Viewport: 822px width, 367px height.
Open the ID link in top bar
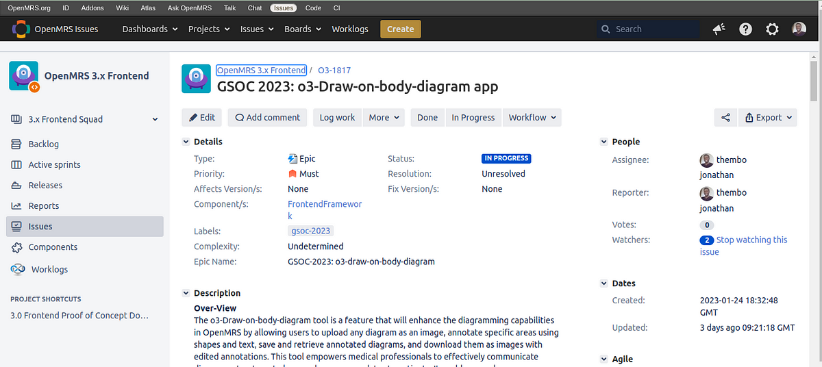click(x=65, y=8)
